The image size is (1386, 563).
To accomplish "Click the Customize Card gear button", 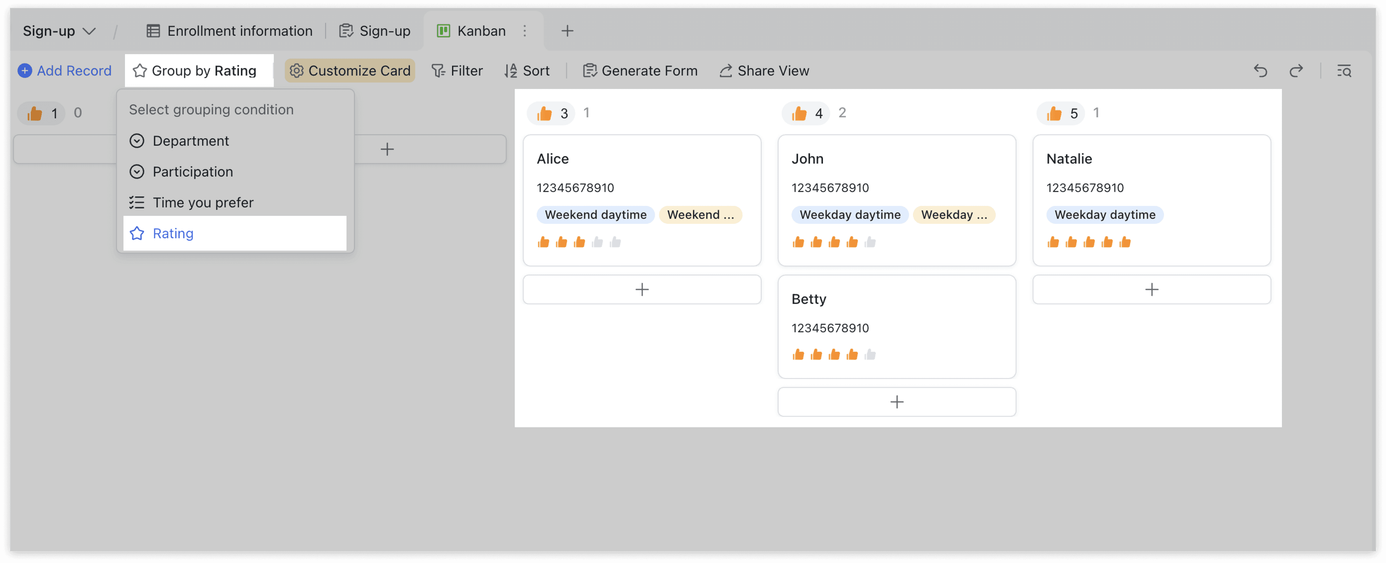I will pyautogui.click(x=350, y=70).
